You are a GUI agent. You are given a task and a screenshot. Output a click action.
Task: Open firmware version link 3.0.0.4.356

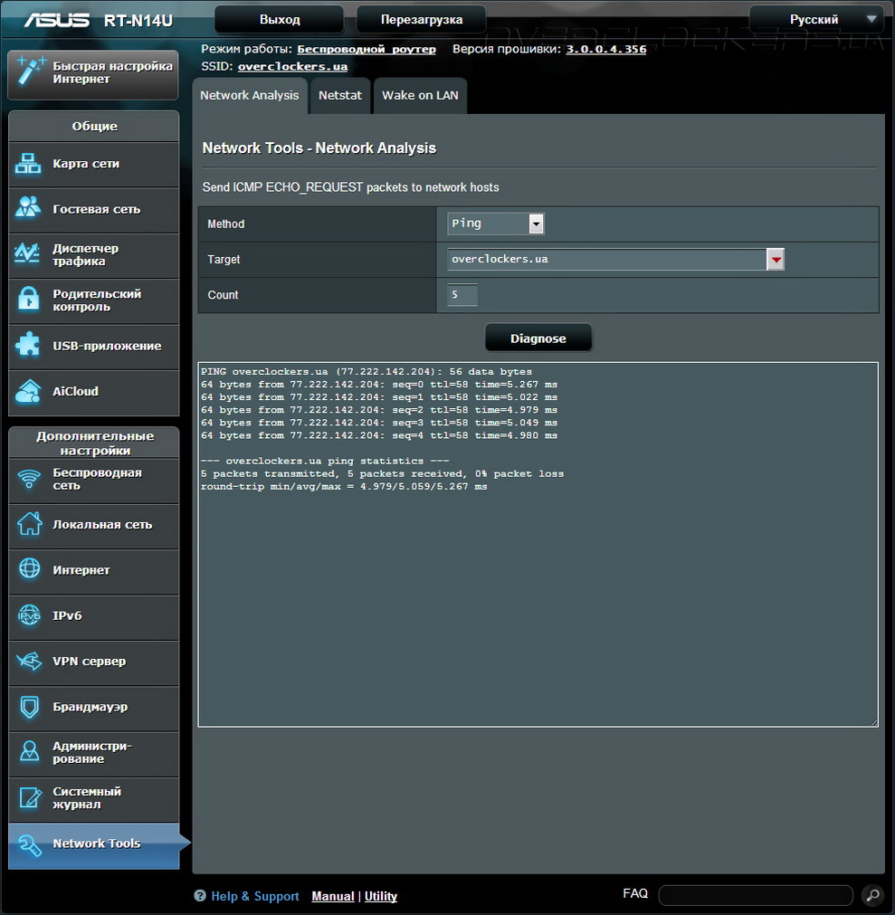(605, 49)
